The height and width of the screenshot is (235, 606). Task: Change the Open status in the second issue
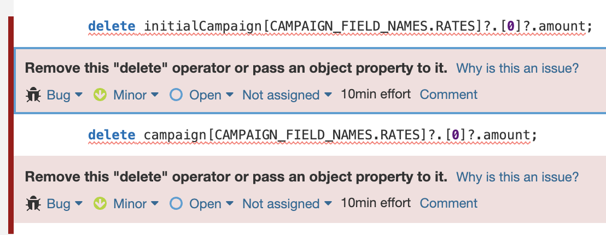(x=211, y=204)
